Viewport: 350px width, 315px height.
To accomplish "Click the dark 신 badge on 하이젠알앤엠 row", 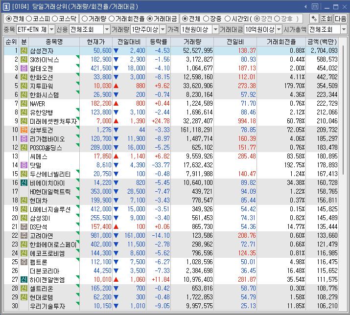I will pos(24,279).
